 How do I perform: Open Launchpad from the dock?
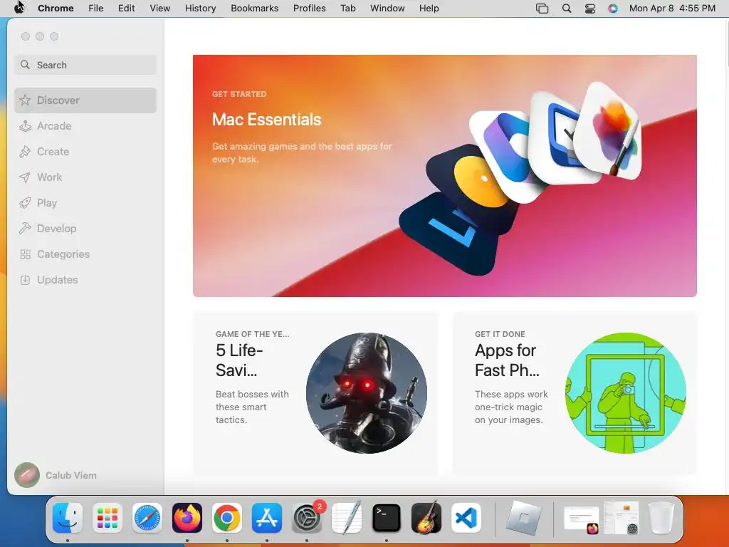coord(107,518)
